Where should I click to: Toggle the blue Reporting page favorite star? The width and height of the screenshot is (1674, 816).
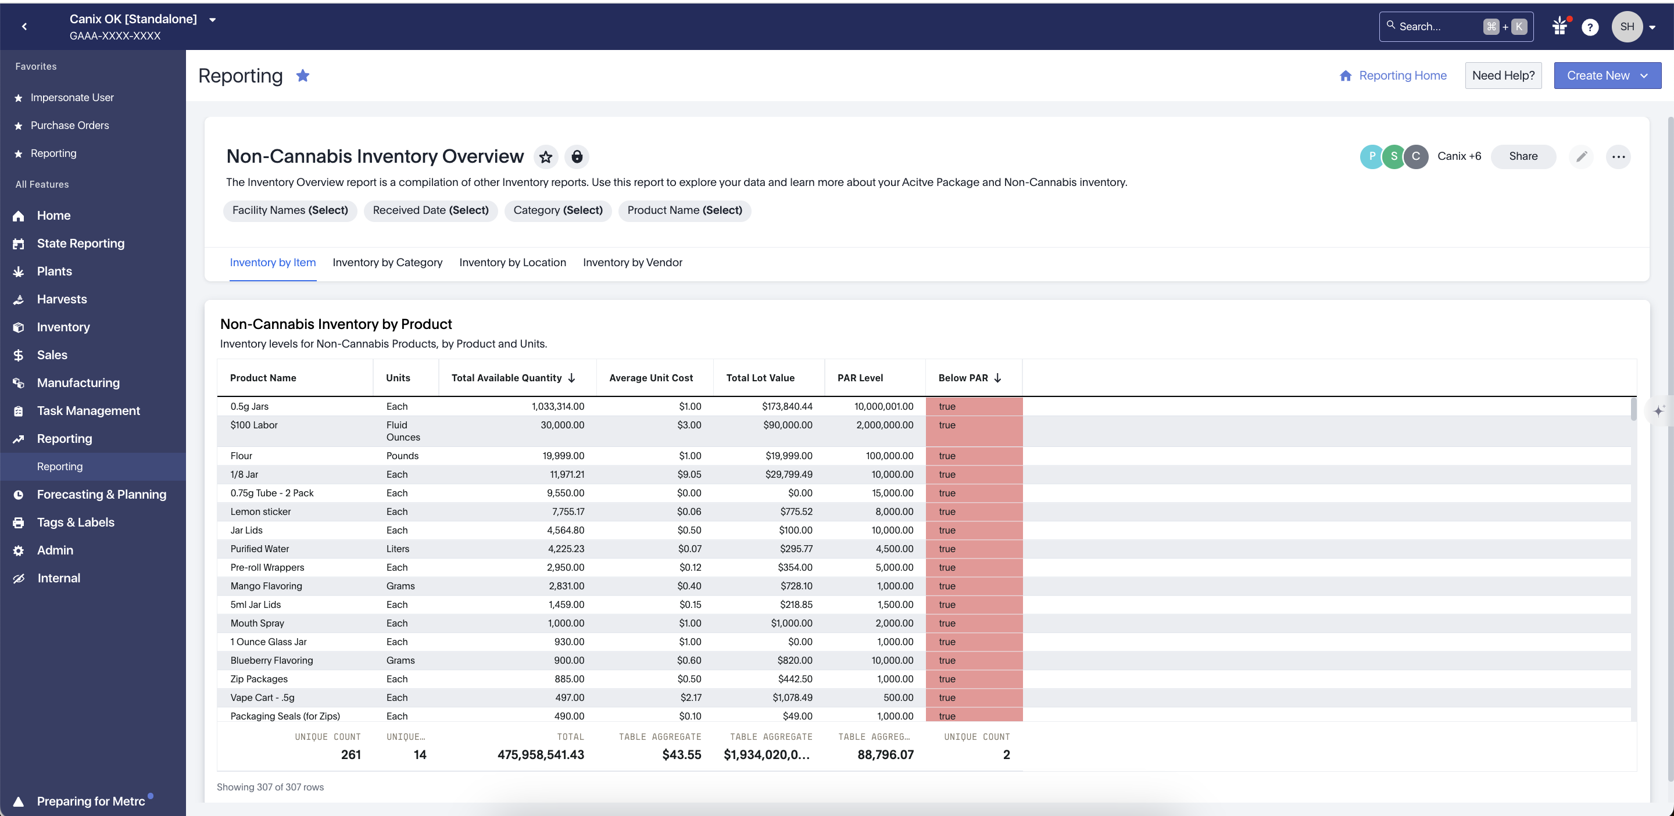coord(303,76)
